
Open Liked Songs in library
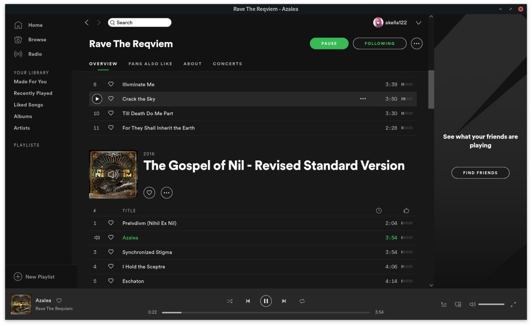(x=28, y=105)
